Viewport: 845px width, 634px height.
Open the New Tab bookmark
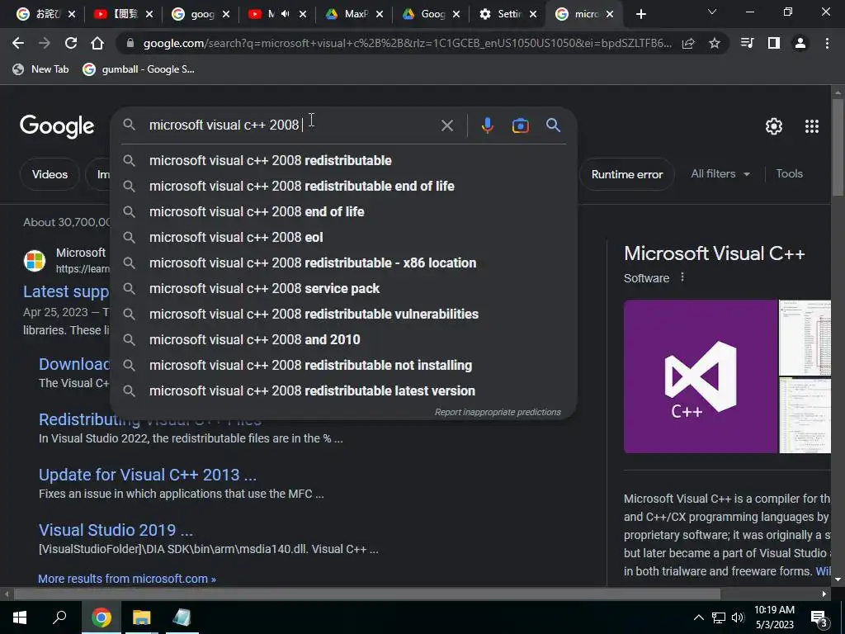[x=41, y=69]
